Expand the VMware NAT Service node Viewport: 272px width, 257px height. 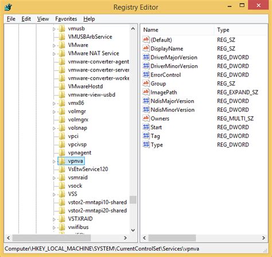click(x=54, y=54)
